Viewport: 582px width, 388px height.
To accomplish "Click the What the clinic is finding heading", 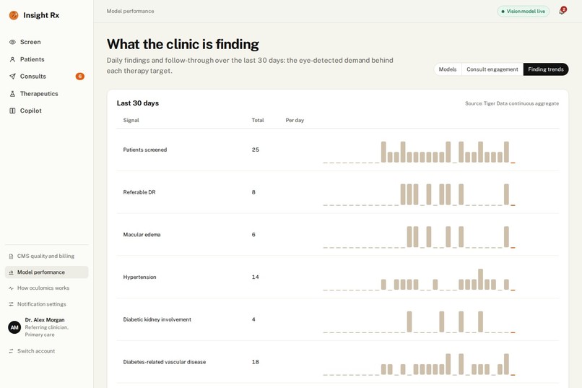I will point(183,44).
